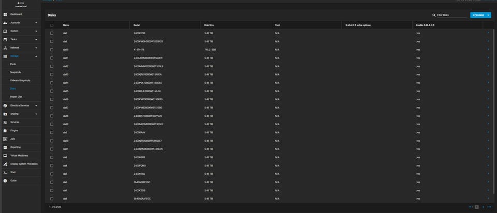Click the search magnifier icon by Filter Disks
Viewport: 497px width, 213px height.
[434, 15]
